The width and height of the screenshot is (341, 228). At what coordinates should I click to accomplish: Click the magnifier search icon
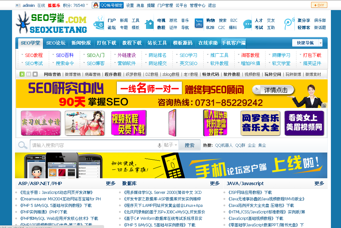pos(23,145)
